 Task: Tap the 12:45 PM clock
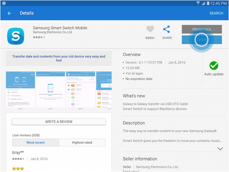click(x=218, y=3)
